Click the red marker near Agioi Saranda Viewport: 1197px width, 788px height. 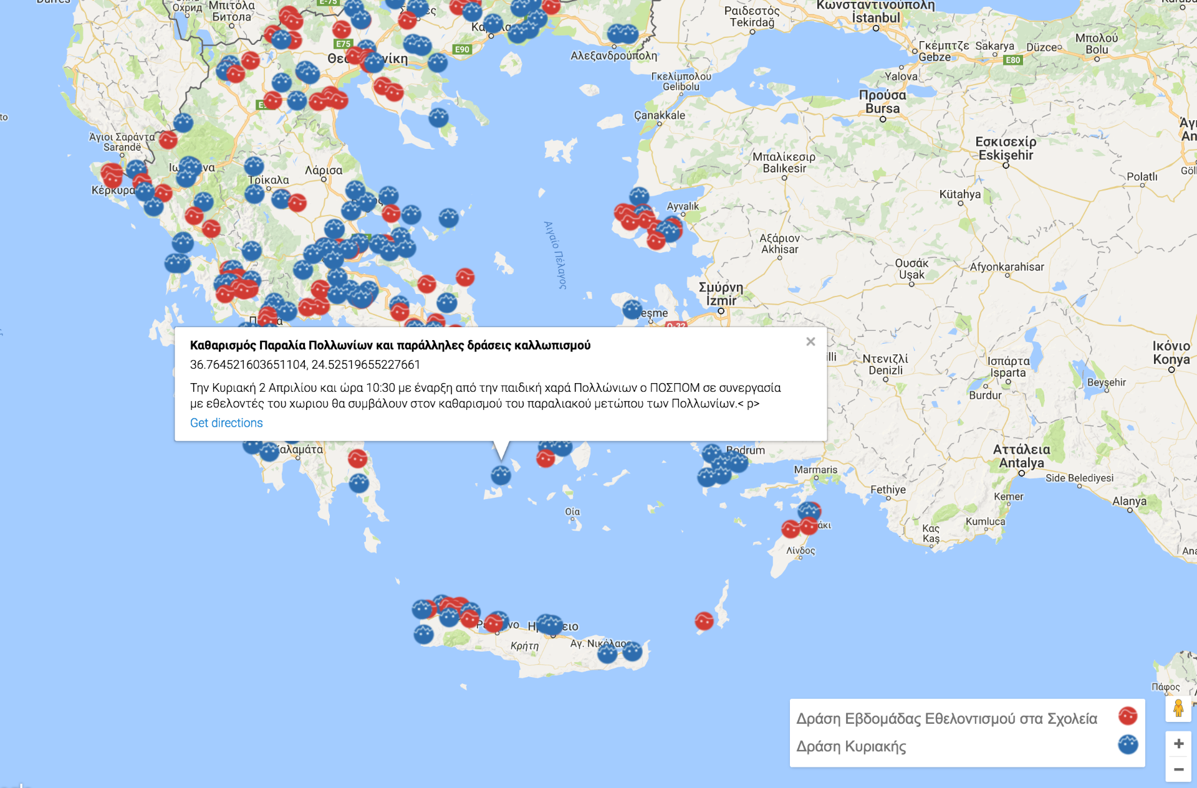(x=168, y=139)
